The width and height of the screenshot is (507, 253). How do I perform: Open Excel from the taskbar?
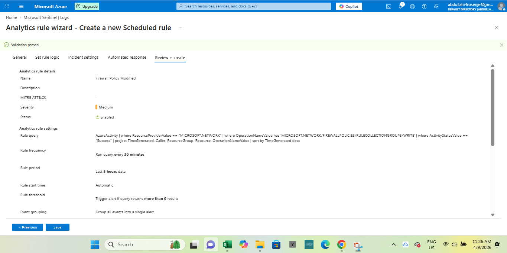point(227,244)
